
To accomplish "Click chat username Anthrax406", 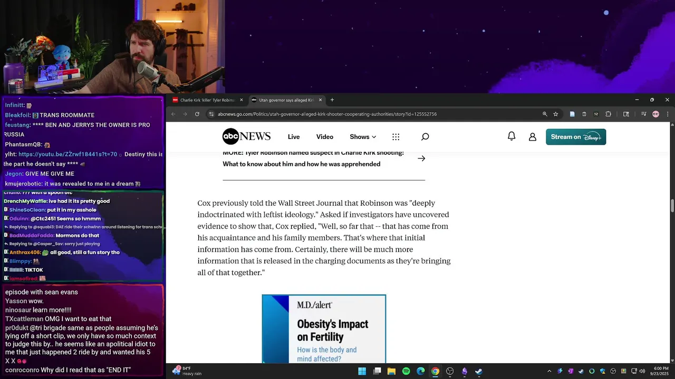I will pos(24,253).
